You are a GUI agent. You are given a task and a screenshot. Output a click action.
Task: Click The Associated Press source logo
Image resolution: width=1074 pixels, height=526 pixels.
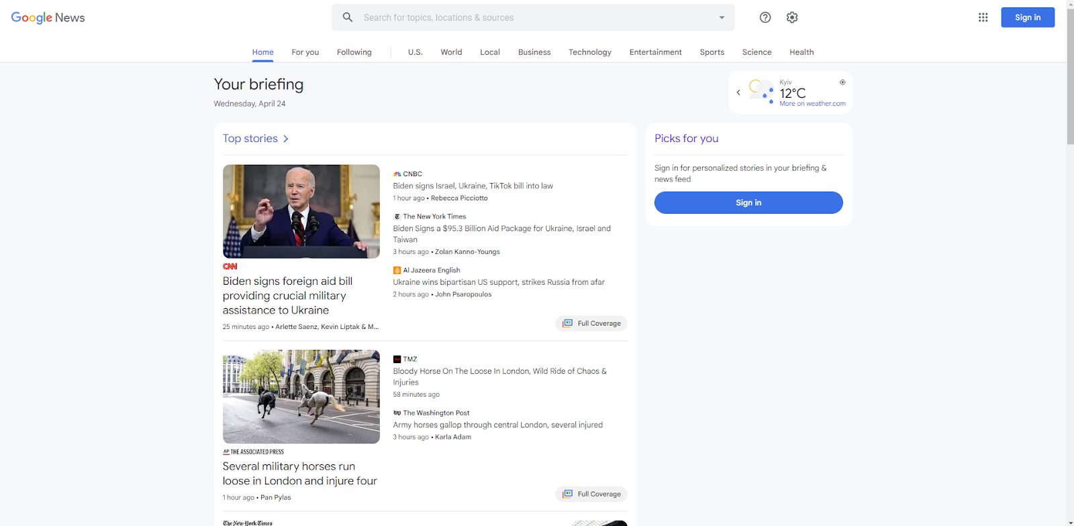point(253,452)
